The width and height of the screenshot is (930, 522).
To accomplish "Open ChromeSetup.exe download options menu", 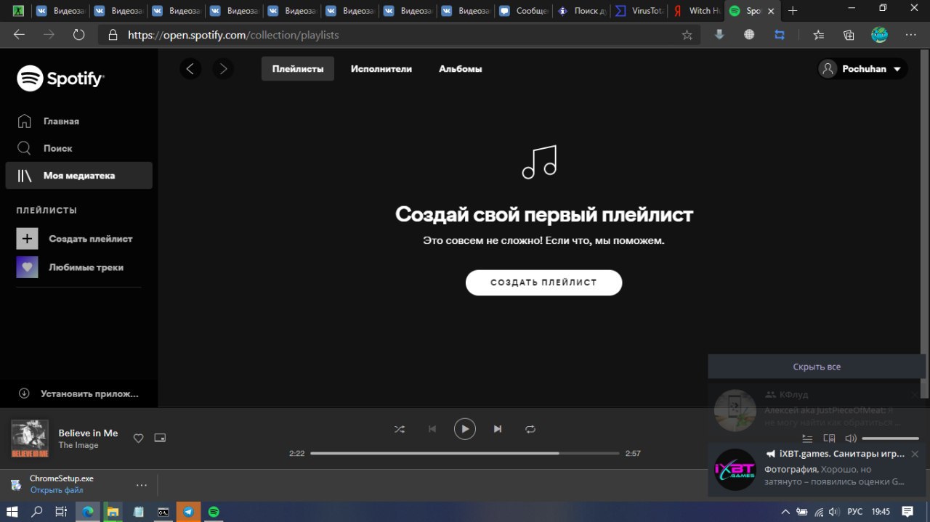I will [x=142, y=485].
